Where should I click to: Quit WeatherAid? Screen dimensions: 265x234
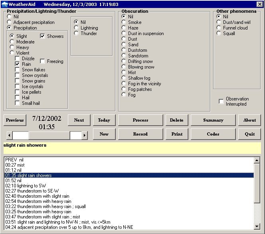point(249,134)
